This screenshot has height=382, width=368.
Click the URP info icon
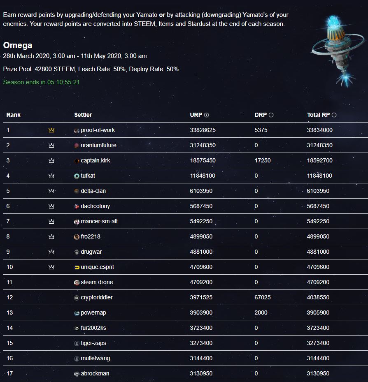point(207,115)
